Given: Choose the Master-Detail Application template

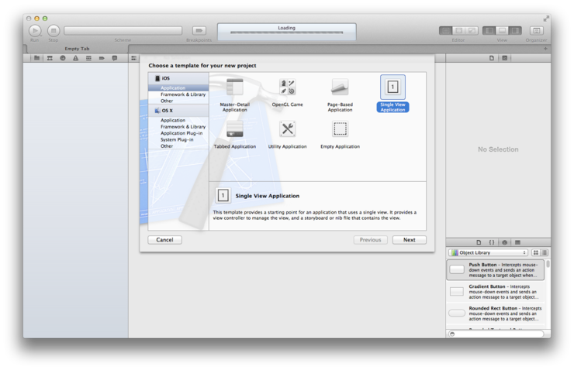Looking at the screenshot, I should pos(235,95).
